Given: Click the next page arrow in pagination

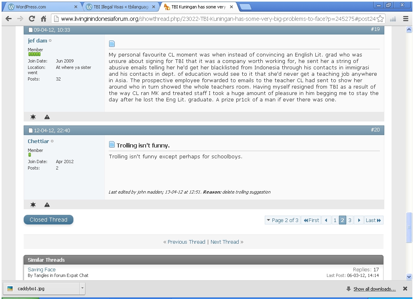Looking at the screenshot, I should click(x=359, y=220).
